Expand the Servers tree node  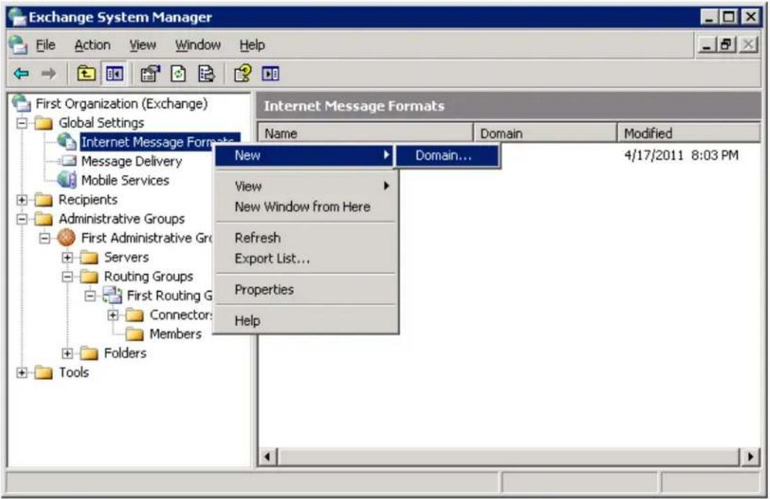tap(67, 258)
